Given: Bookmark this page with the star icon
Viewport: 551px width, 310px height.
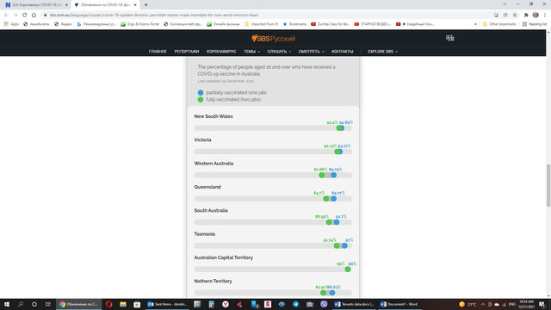Looking at the screenshot, I should (515, 15).
